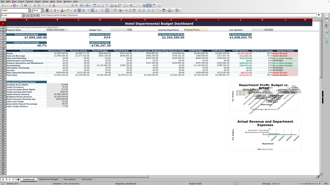
Task: Click the Cut scissors icon
Action: 35,5
